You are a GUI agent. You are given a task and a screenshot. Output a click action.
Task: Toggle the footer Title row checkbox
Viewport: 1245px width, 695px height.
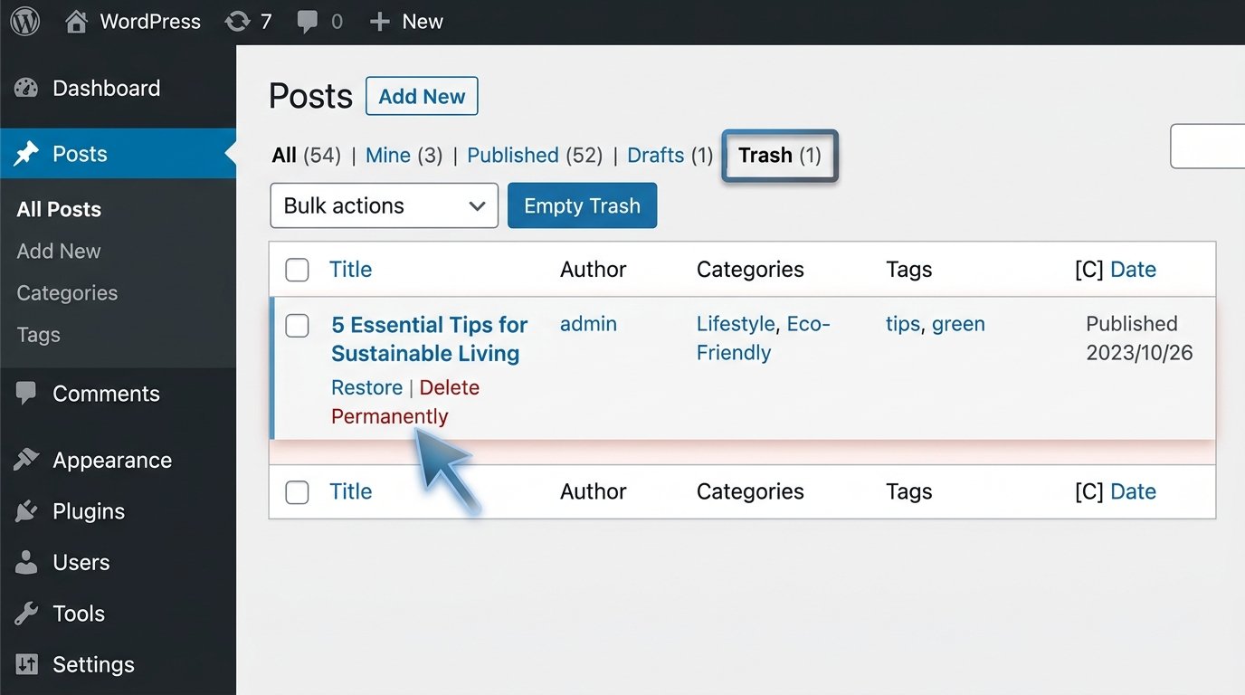tap(297, 492)
